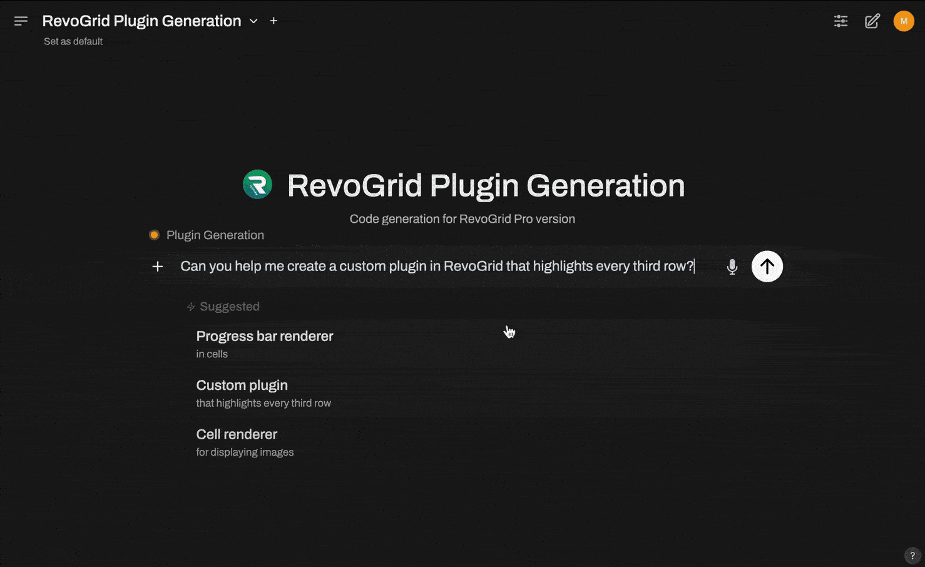Choose the Custom plugin suggested prompt
The height and width of the screenshot is (567, 925).
point(263,393)
